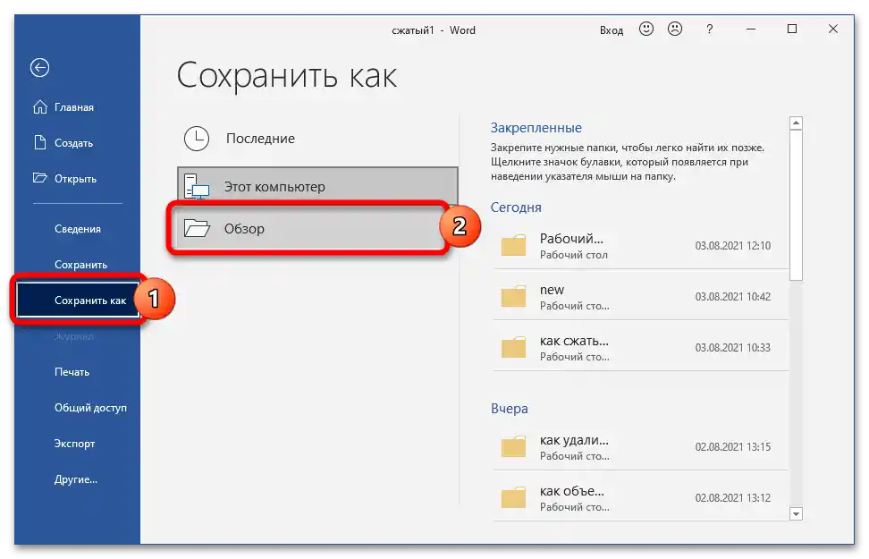
Task: Click the folder list scrollbar thumb
Action: pos(796,206)
